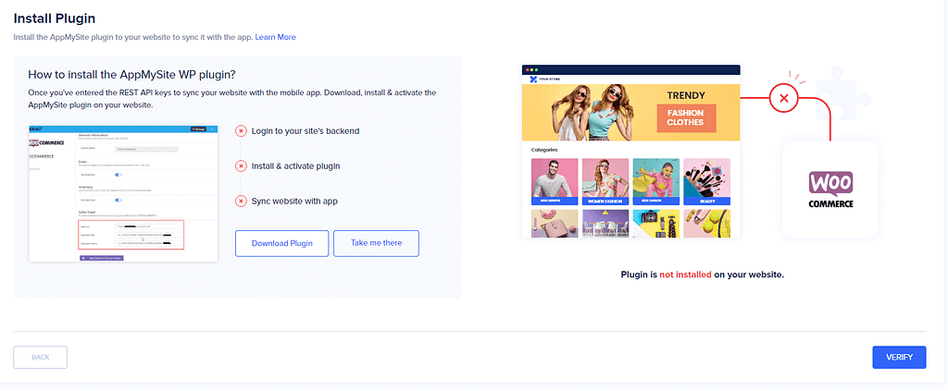
Task: Click the red disconnected X circle in the illustration
Action: [784, 96]
